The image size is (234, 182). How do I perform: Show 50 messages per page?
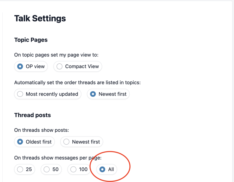pyautogui.click(x=47, y=169)
